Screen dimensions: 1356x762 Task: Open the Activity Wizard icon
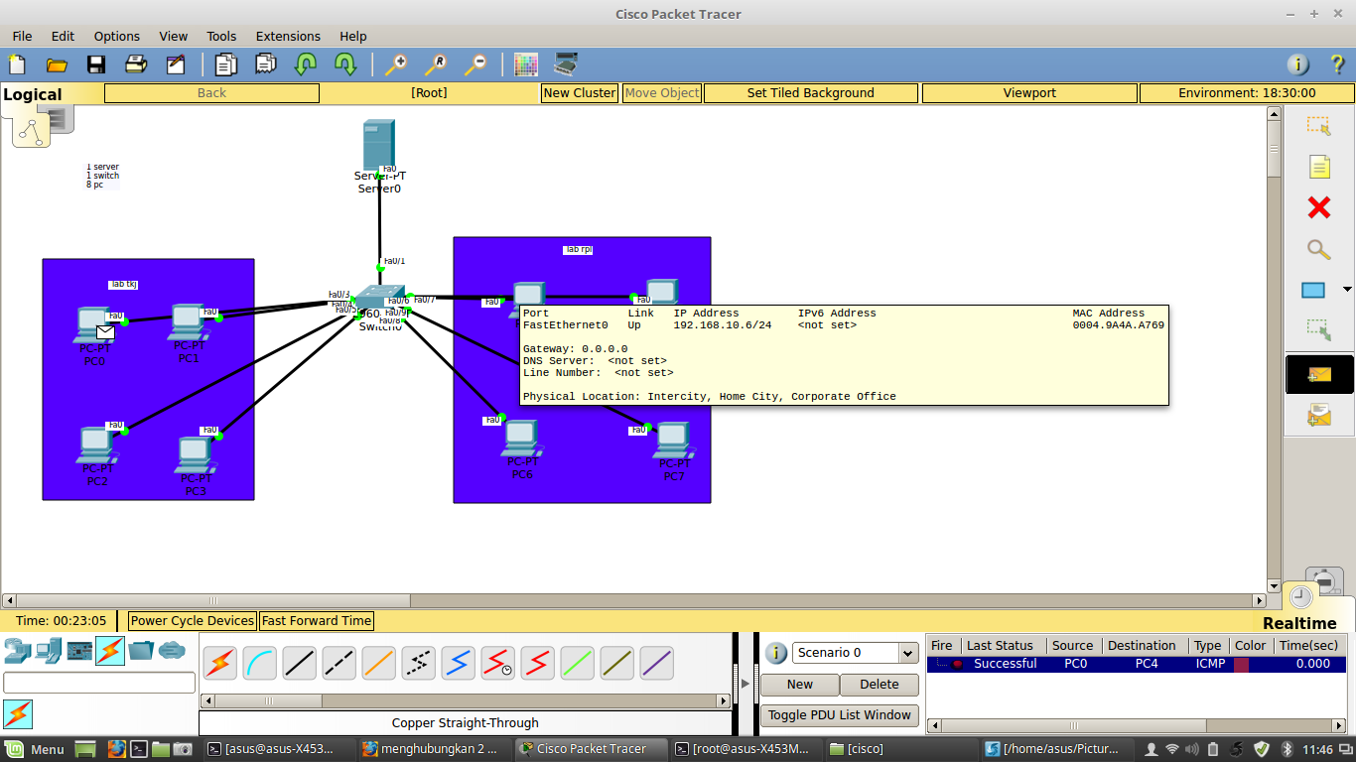(176, 64)
